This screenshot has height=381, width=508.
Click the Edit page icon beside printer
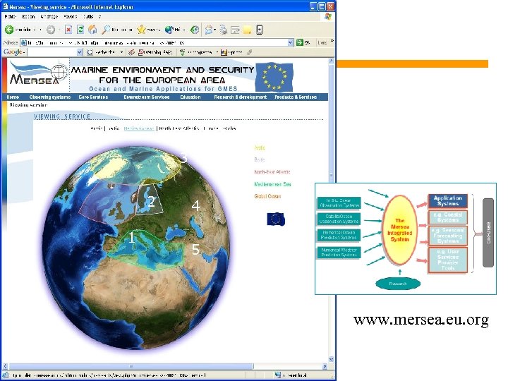pos(235,30)
